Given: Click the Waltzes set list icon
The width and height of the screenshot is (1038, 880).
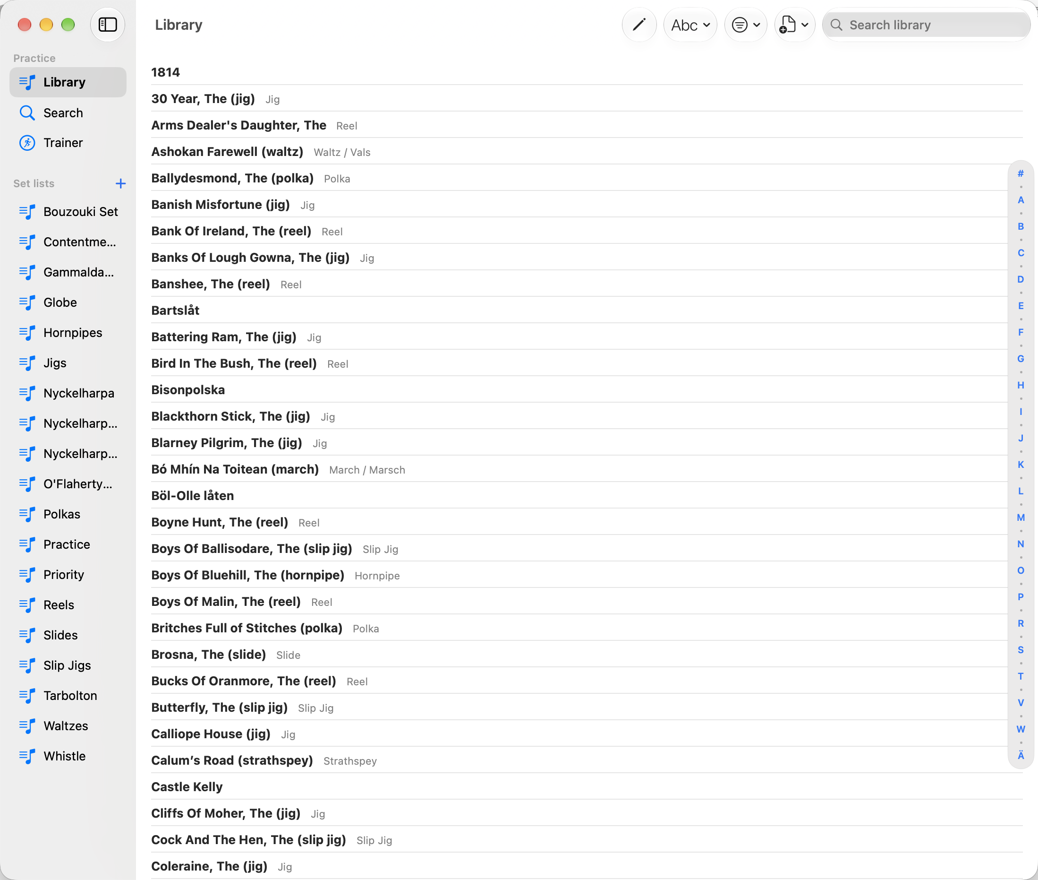Looking at the screenshot, I should click(x=27, y=726).
